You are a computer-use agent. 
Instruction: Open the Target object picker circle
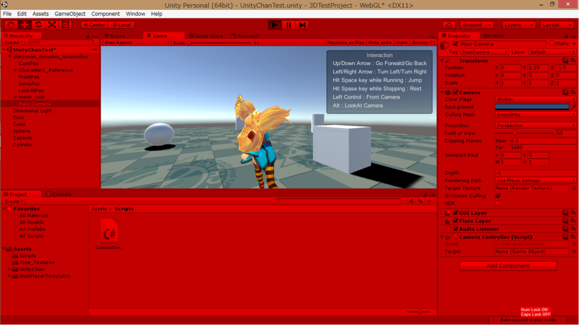tap(574, 252)
